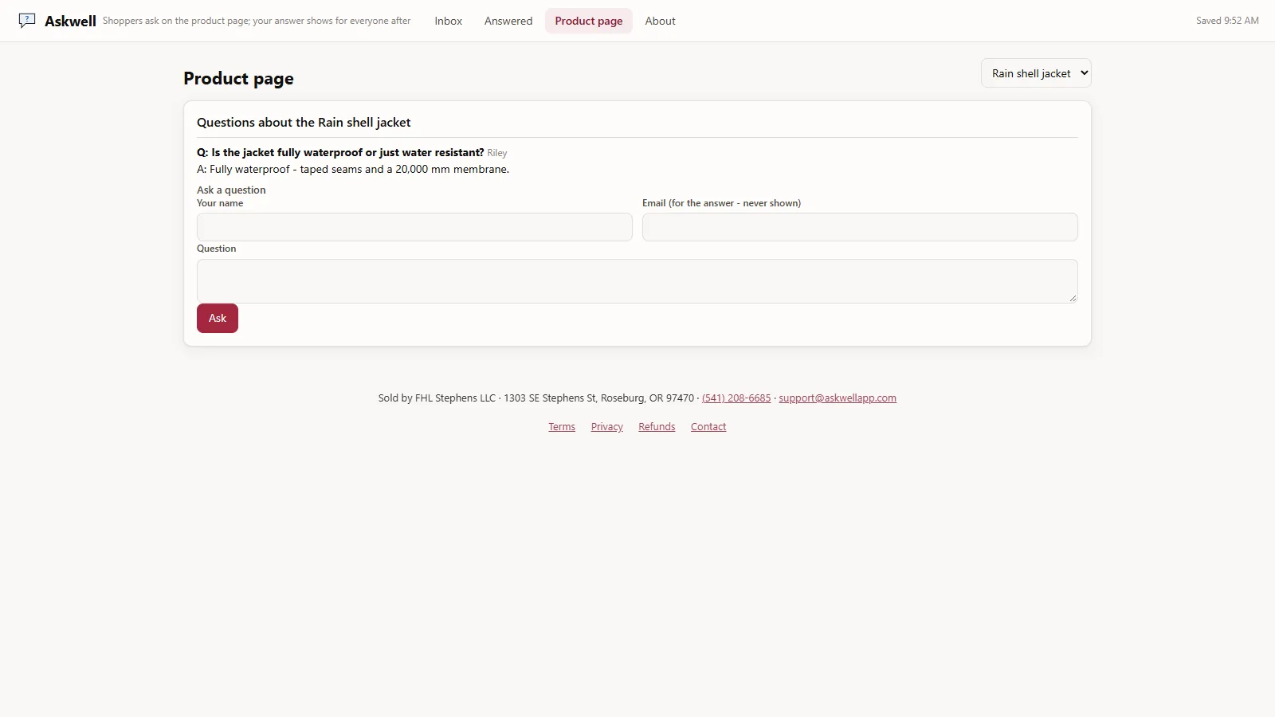Viewport: 1275px width, 717px height.
Task: Open the About tab
Action: point(660,22)
